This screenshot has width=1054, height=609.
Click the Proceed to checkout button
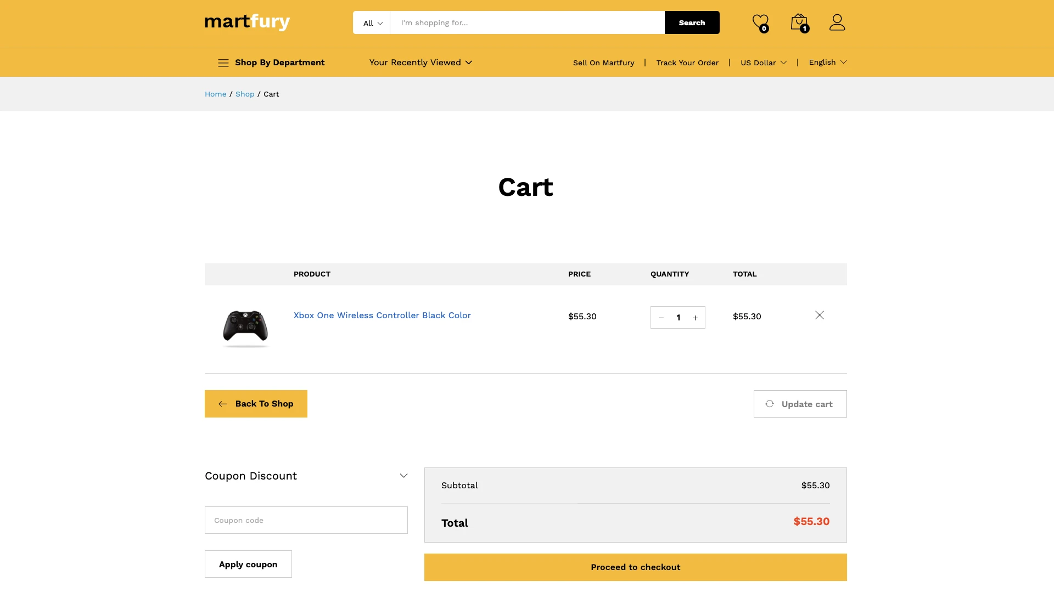(635, 567)
